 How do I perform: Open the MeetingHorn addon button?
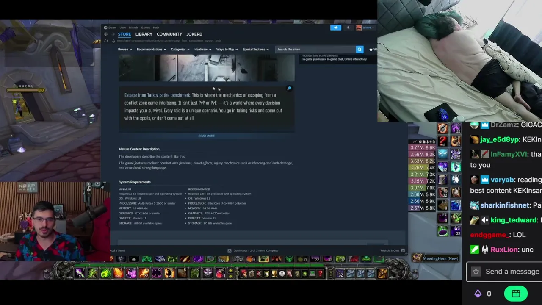coord(436,258)
